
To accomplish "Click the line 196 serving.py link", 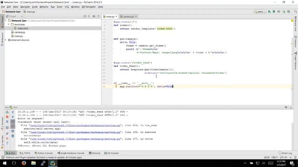I will click(x=75, y=132).
